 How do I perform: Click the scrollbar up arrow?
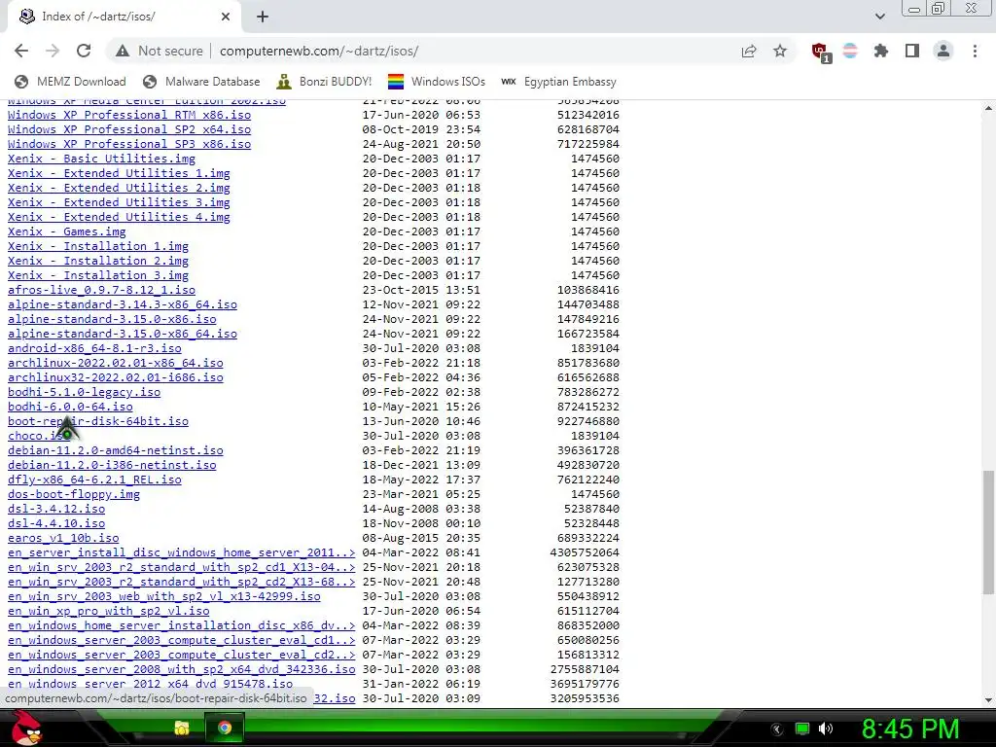[x=988, y=109]
